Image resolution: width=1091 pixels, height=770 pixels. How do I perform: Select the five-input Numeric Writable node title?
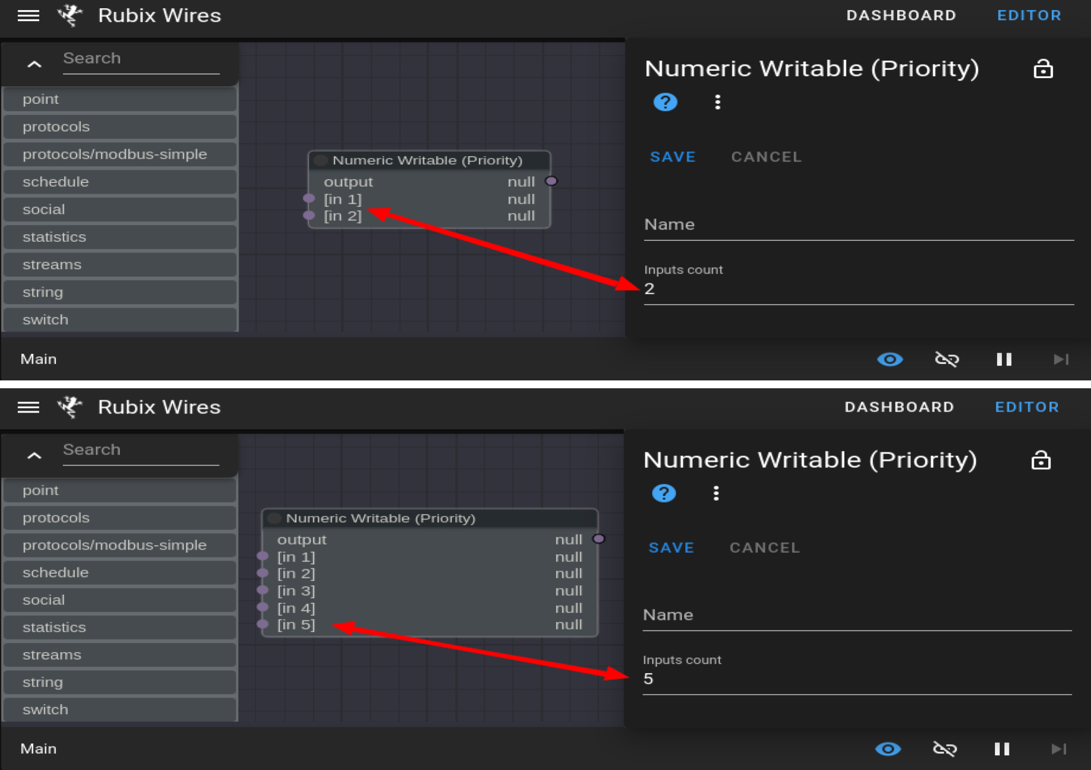[381, 518]
